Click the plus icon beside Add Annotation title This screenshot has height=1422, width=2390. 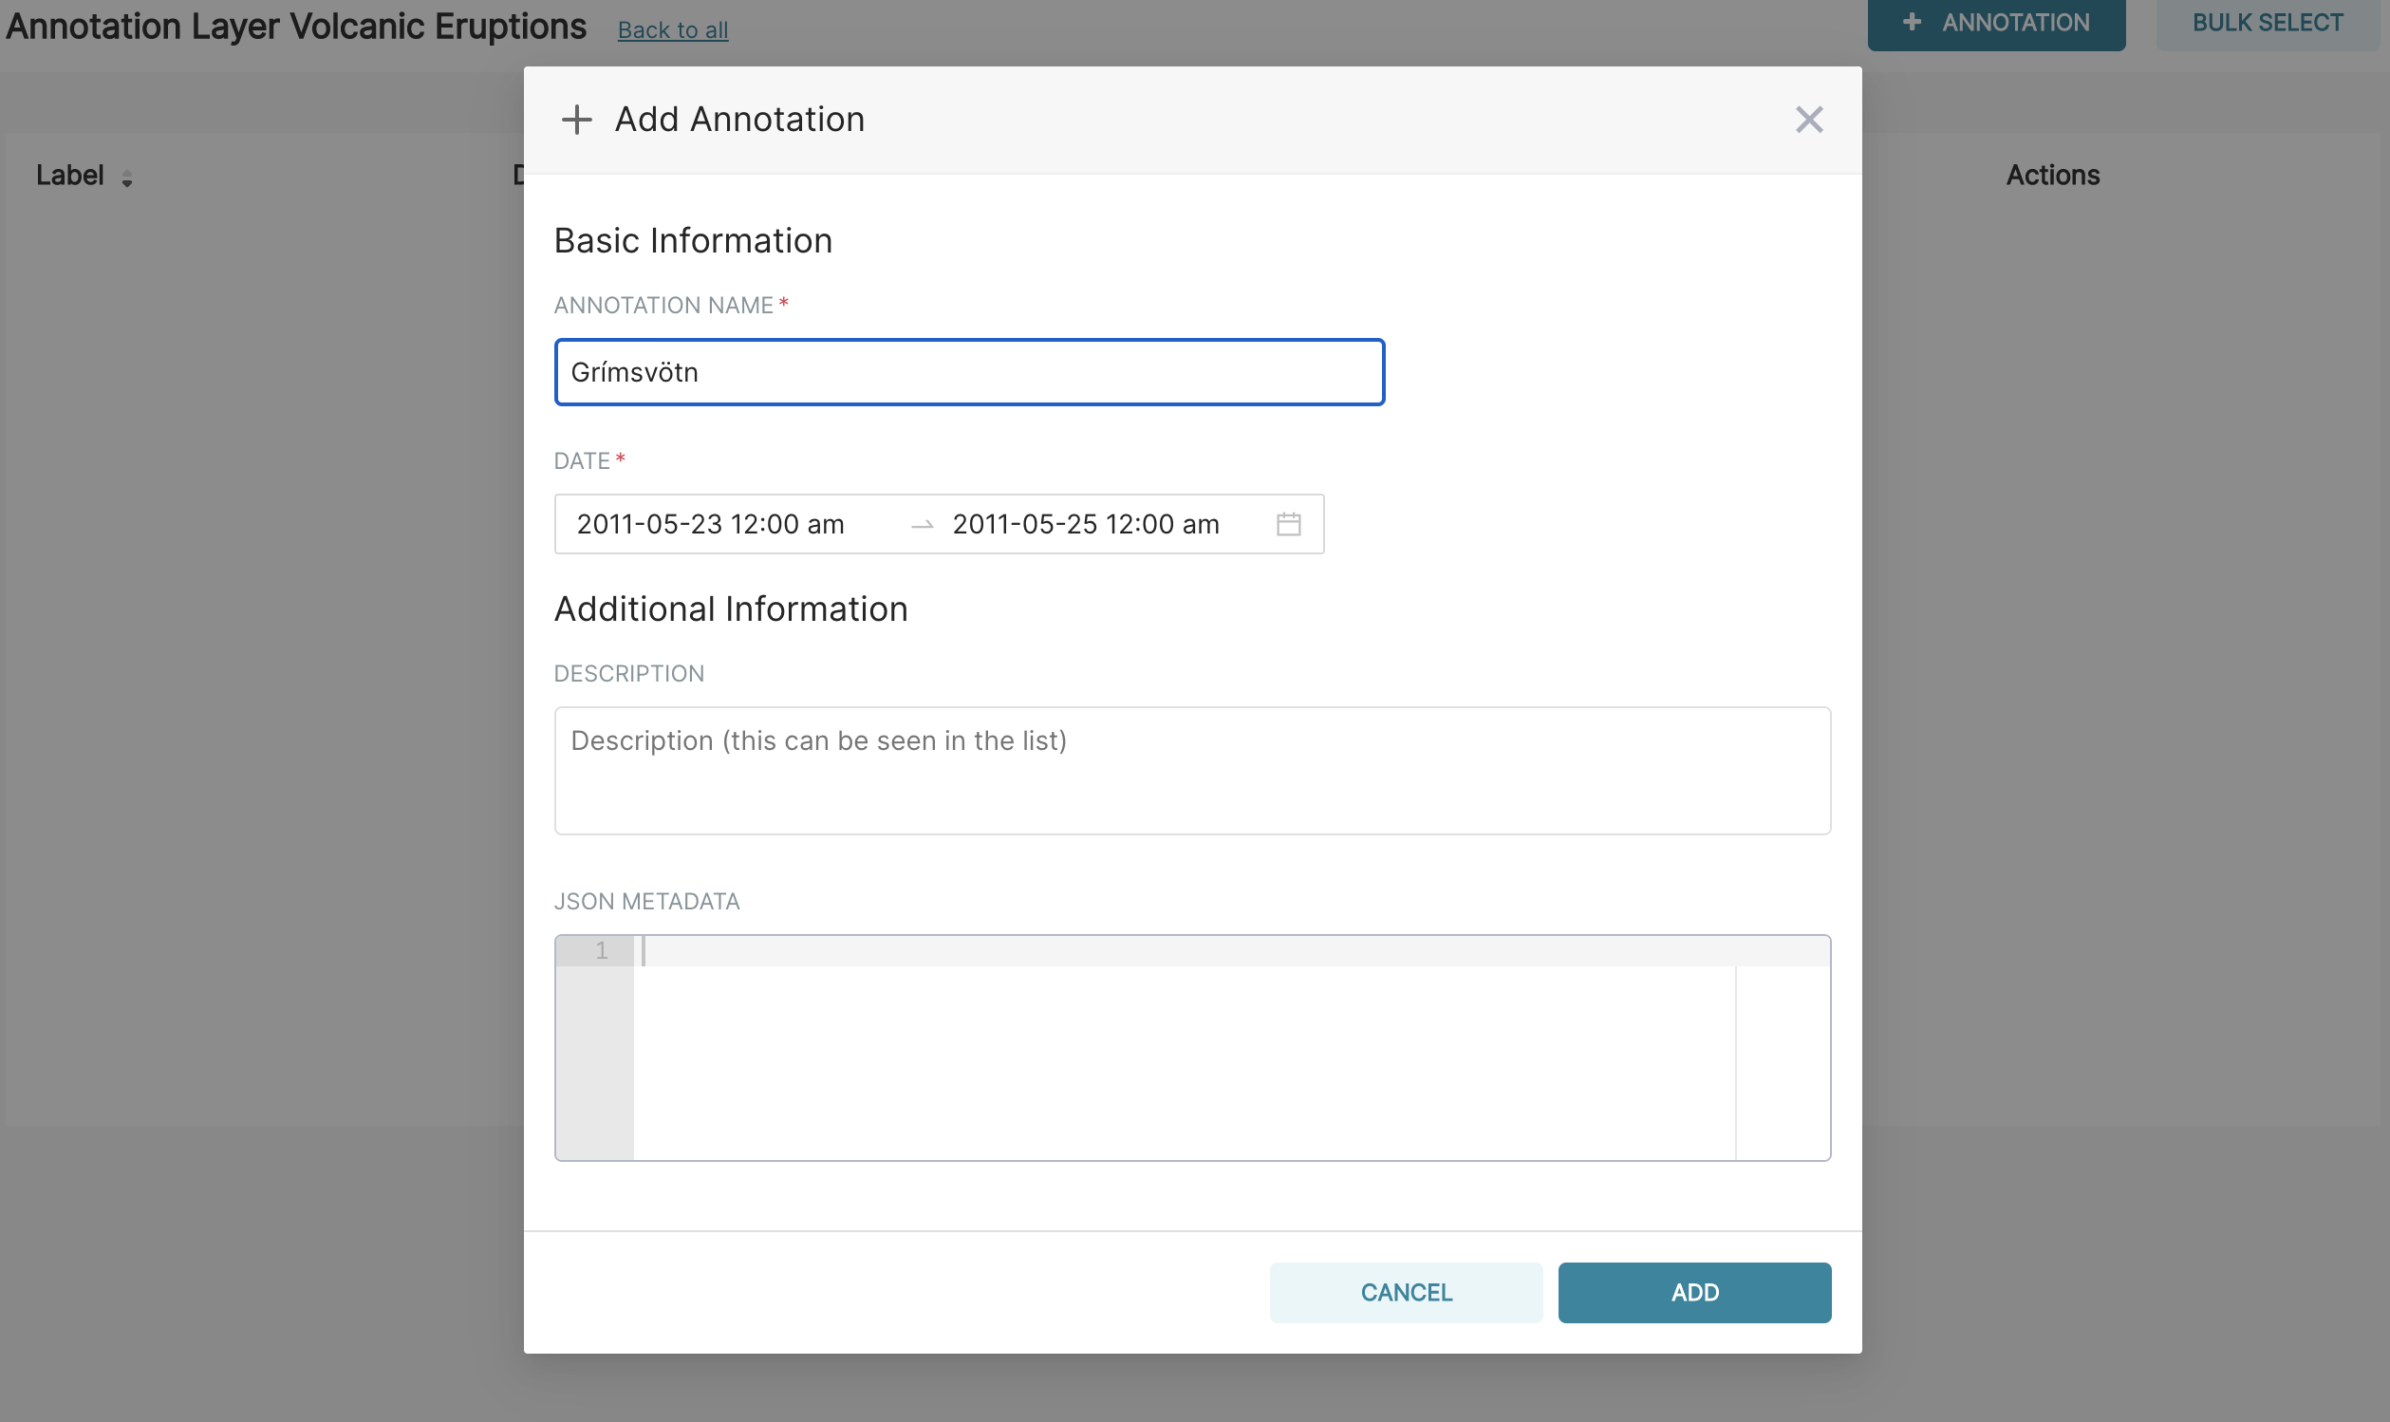[577, 120]
